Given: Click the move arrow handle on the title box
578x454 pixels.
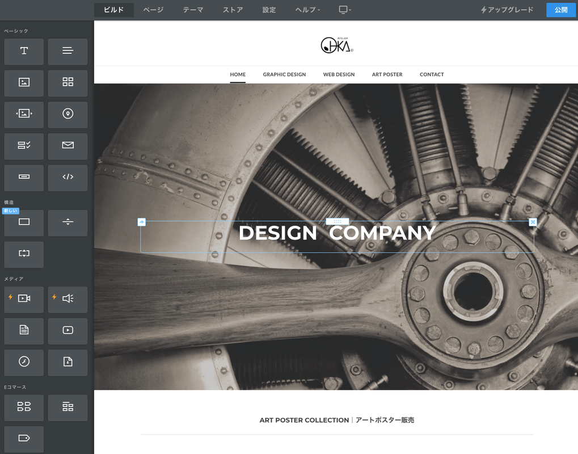Looking at the screenshot, I should [142, 222].
